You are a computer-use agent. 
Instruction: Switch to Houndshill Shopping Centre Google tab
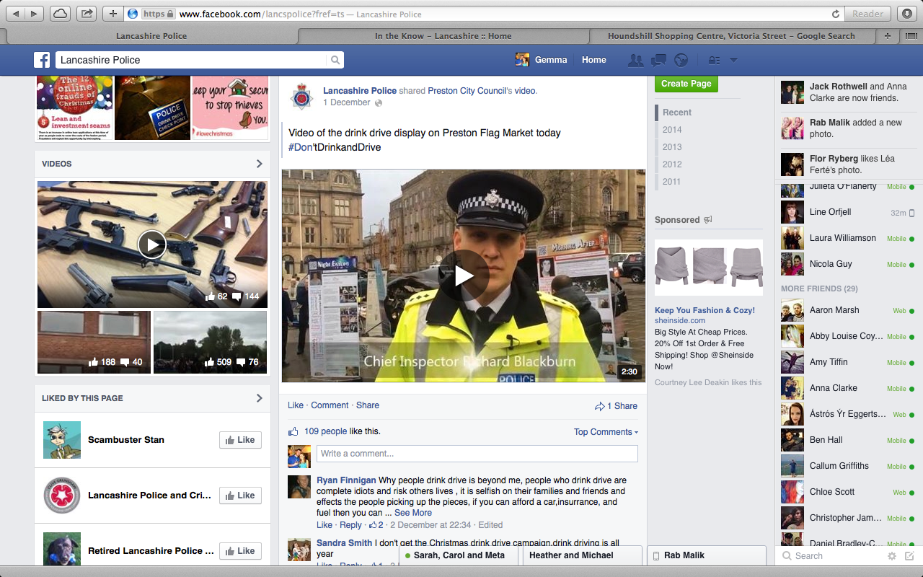pyautogui.click(x=731, y=36)
